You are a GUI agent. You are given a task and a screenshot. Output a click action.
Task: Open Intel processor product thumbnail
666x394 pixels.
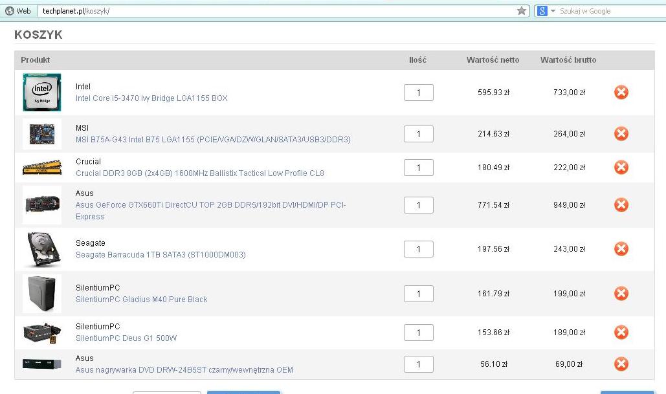pyautogui.click(x=42, y=92)
